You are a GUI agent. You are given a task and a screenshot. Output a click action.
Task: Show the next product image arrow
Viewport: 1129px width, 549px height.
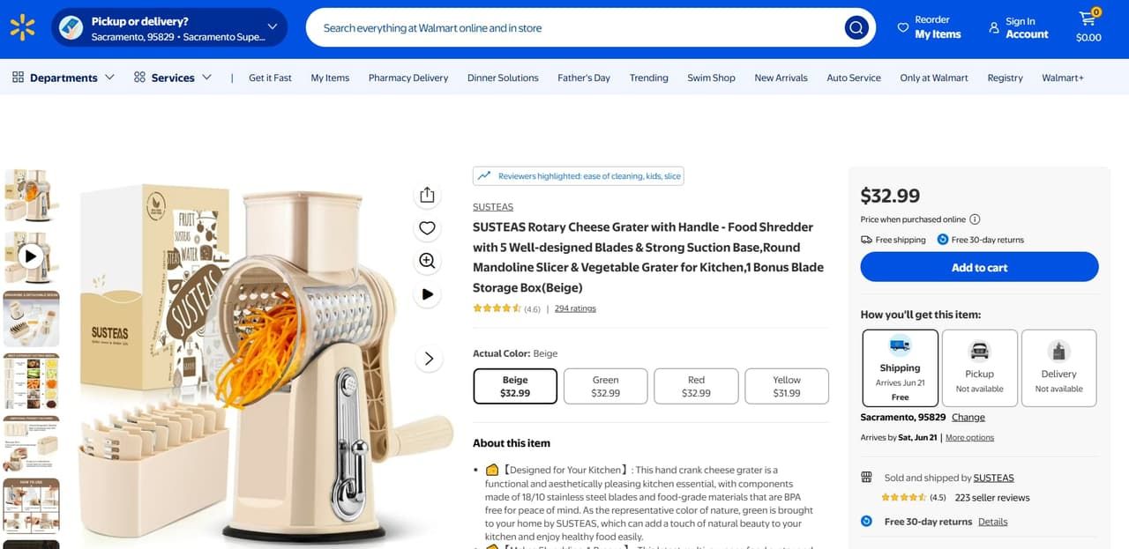click(429, 359)
